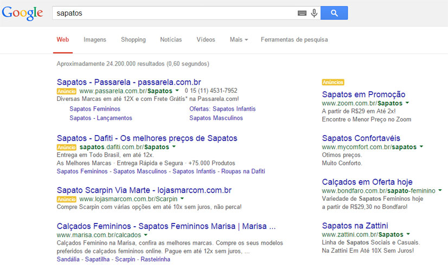Expand dropdown arrow next to sapatos.dafiti.com.br URL
Viewport: 448px width, 268px height.
point(174,146)
